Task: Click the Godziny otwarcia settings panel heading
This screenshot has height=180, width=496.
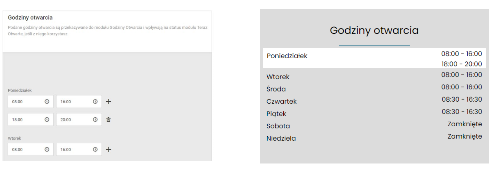Action: pyautogui.click(x=30, y=18)
